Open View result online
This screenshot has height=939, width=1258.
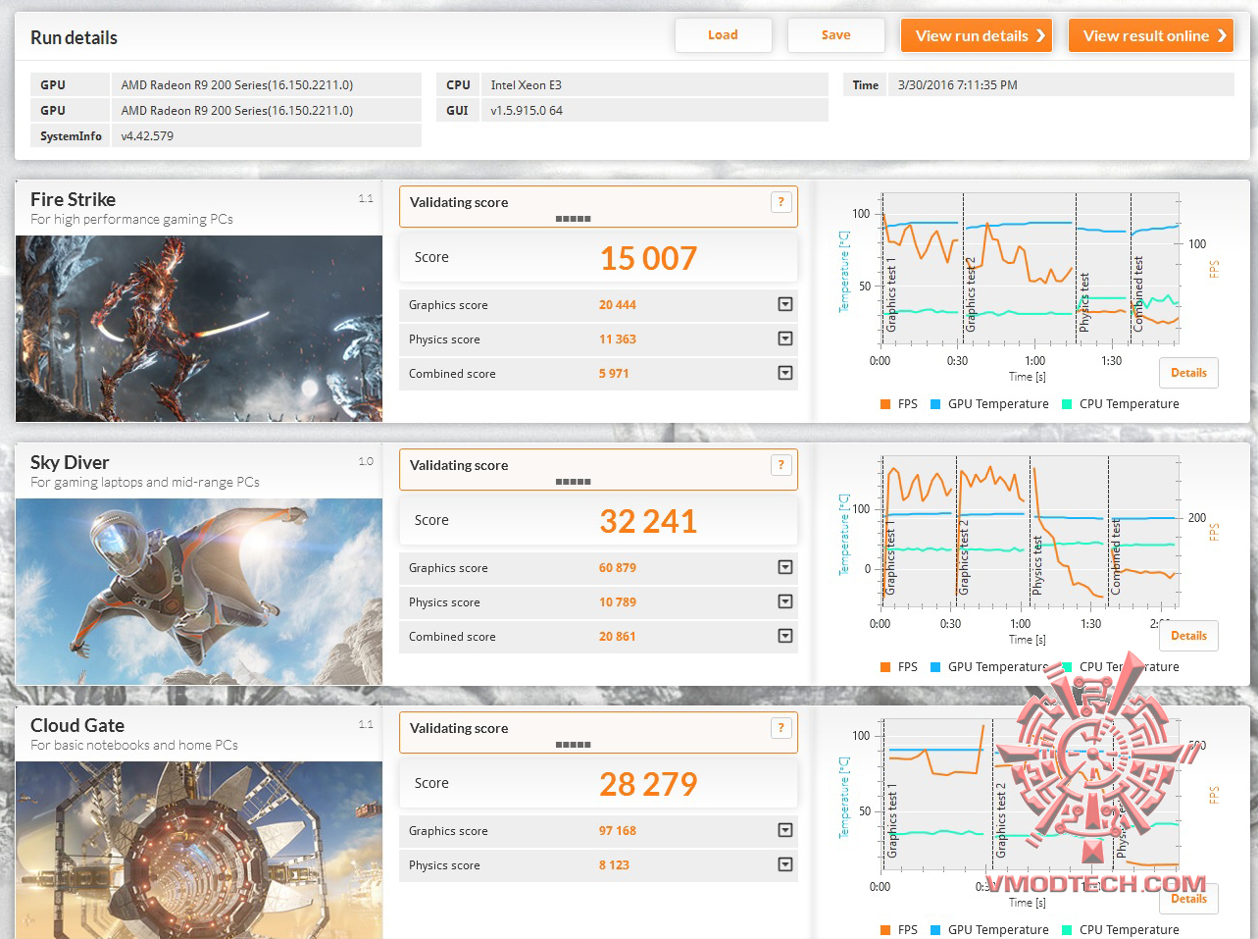coord(1151,35)
